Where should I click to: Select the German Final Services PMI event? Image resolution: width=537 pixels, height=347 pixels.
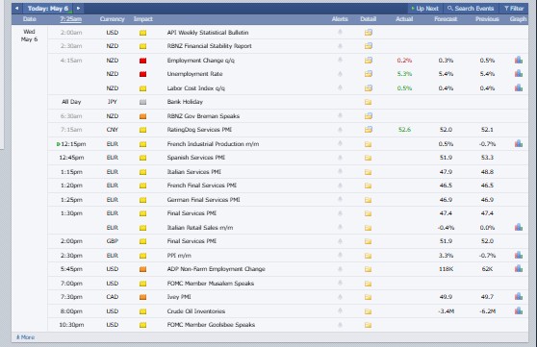coord(203,200)
